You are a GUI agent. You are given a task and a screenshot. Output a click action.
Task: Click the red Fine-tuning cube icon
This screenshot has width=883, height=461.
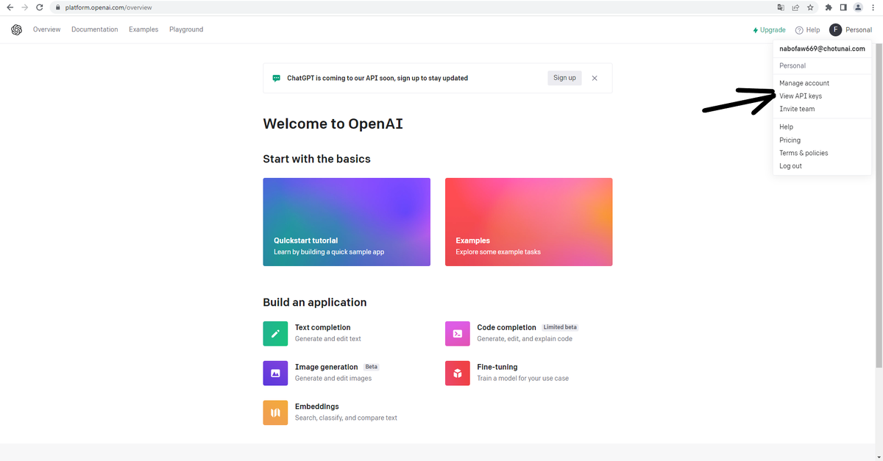(x=458, y=373)
